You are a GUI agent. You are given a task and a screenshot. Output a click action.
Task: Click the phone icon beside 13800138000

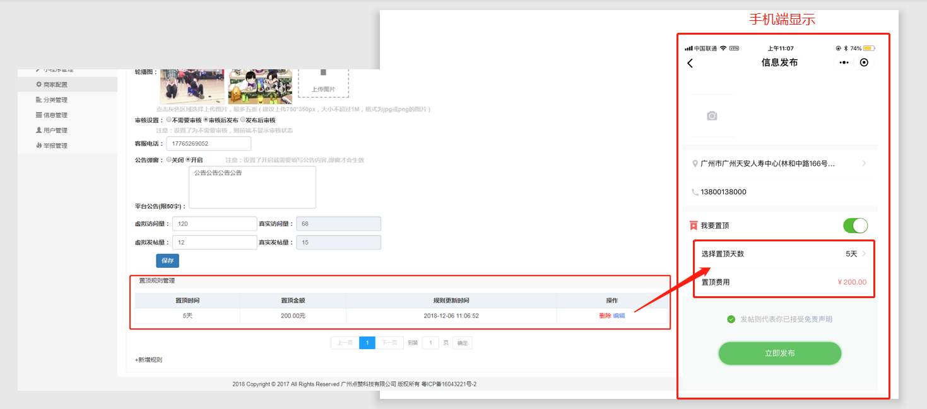(695, 192)
